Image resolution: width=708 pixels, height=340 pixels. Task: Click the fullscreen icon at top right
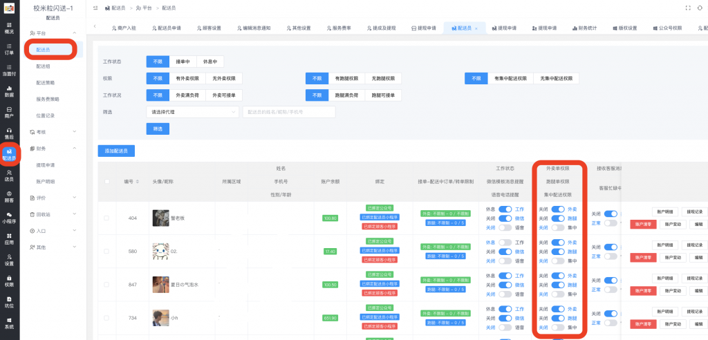click(688, 8)
